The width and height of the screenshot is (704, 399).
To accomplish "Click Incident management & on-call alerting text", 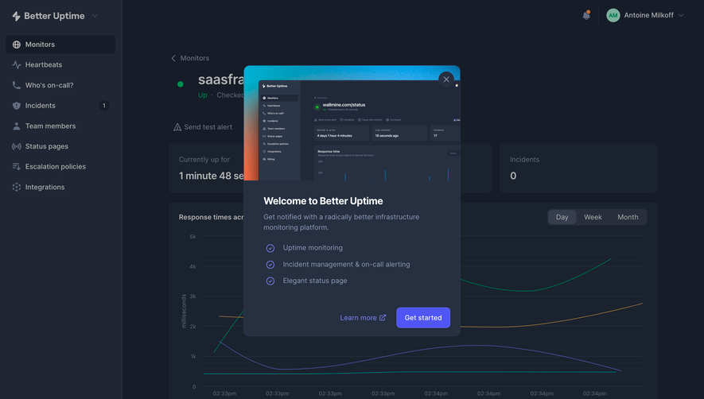I will point(346,265).
